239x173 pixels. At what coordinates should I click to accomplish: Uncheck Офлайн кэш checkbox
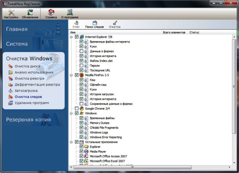coord(81,84)
